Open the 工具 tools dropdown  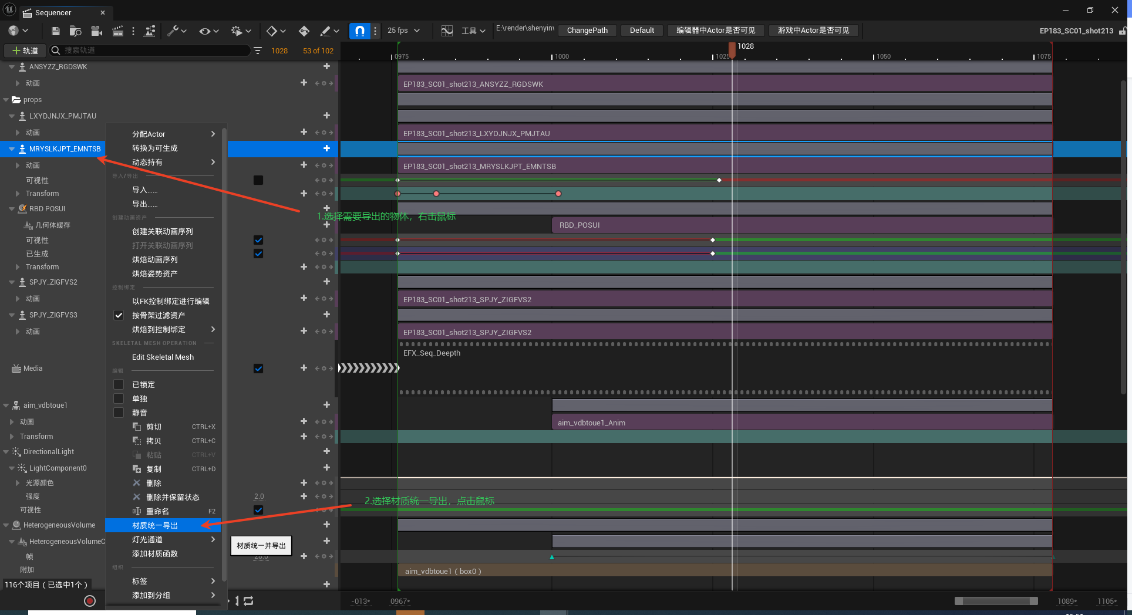point(473,31)
